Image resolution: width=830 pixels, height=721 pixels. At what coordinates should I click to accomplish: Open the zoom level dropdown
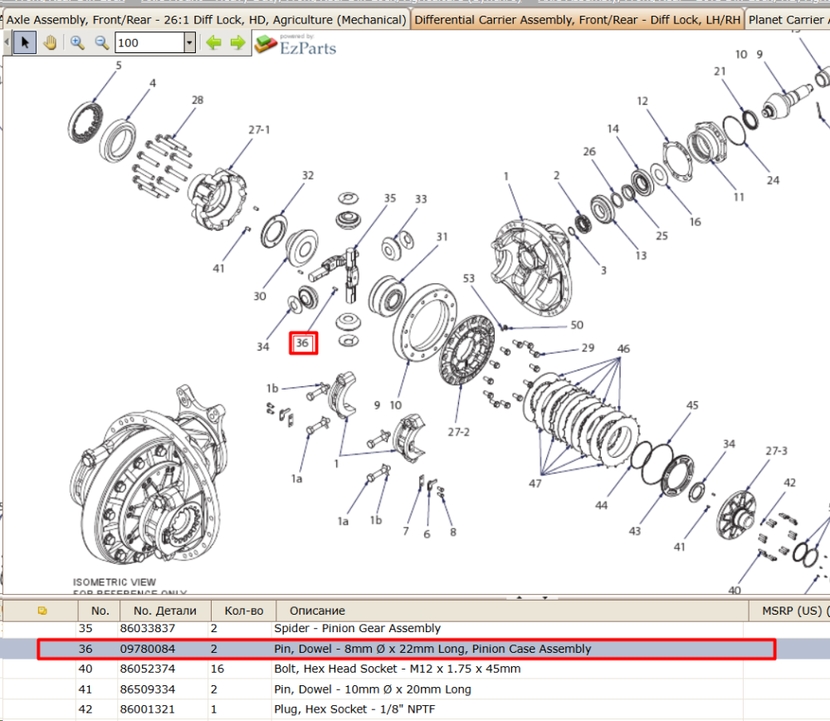click(189, 42)
